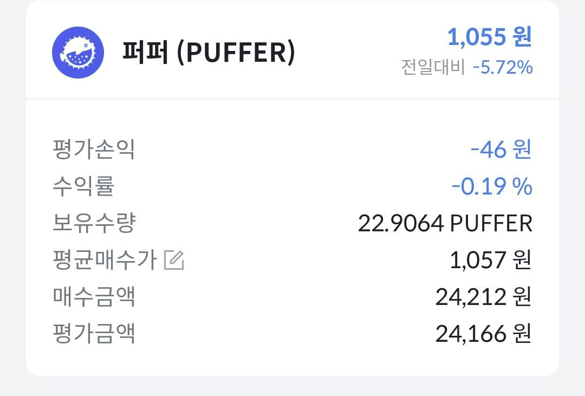Select the 평가금액 label

tap(94, 333)
